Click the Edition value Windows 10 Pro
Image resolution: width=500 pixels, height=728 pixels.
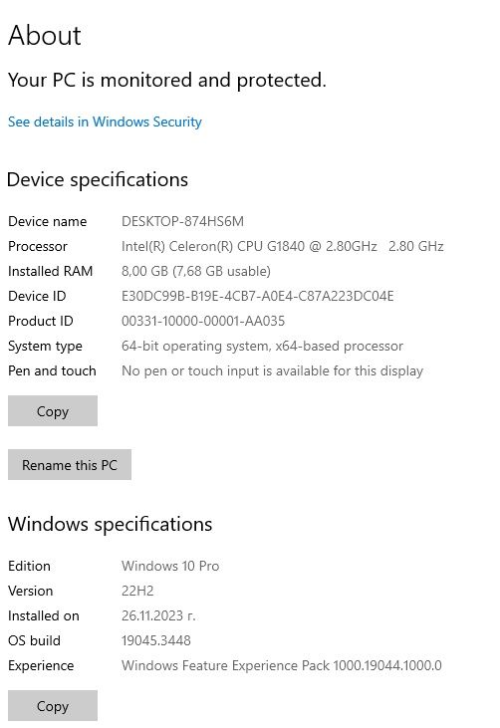click(170, 566)
